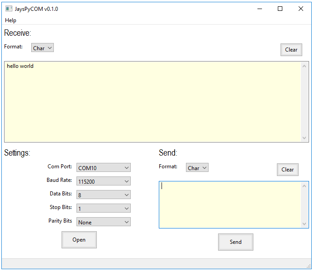
Task: Open the Data Bits dropdown
Action: coord(104,195)
